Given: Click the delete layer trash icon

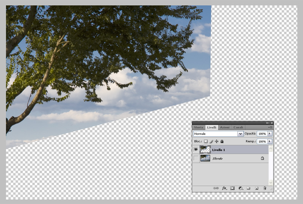Looking at the screenshot, I should [265, 188].
